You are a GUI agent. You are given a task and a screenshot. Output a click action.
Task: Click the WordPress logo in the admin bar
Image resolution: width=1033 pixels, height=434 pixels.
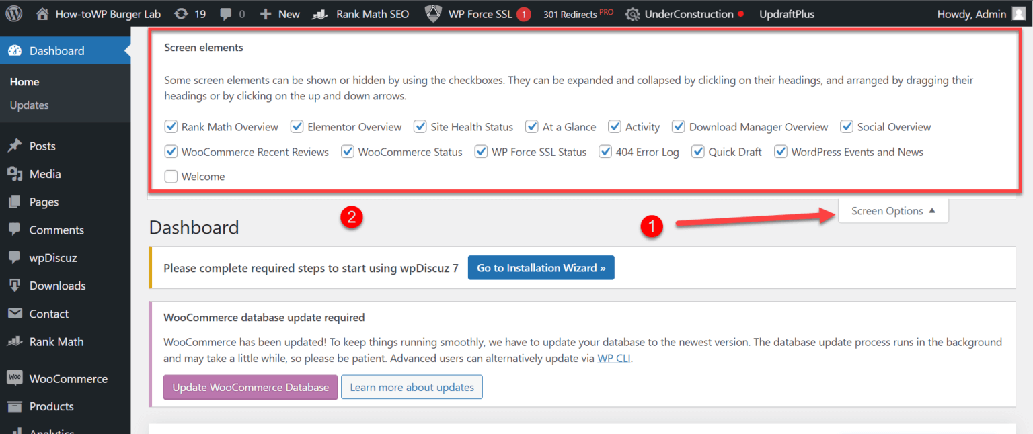13,13
